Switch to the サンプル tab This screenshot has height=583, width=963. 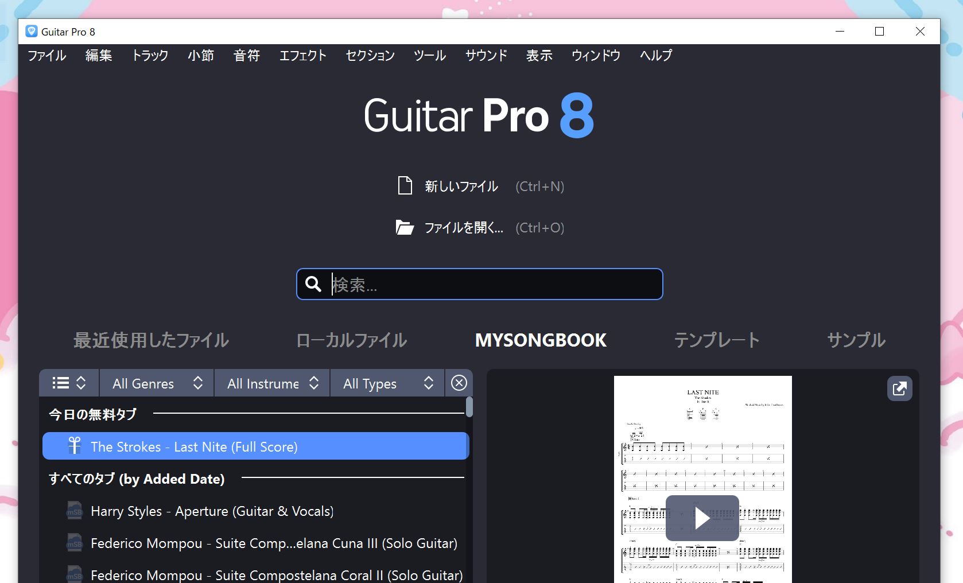(856, 340)
